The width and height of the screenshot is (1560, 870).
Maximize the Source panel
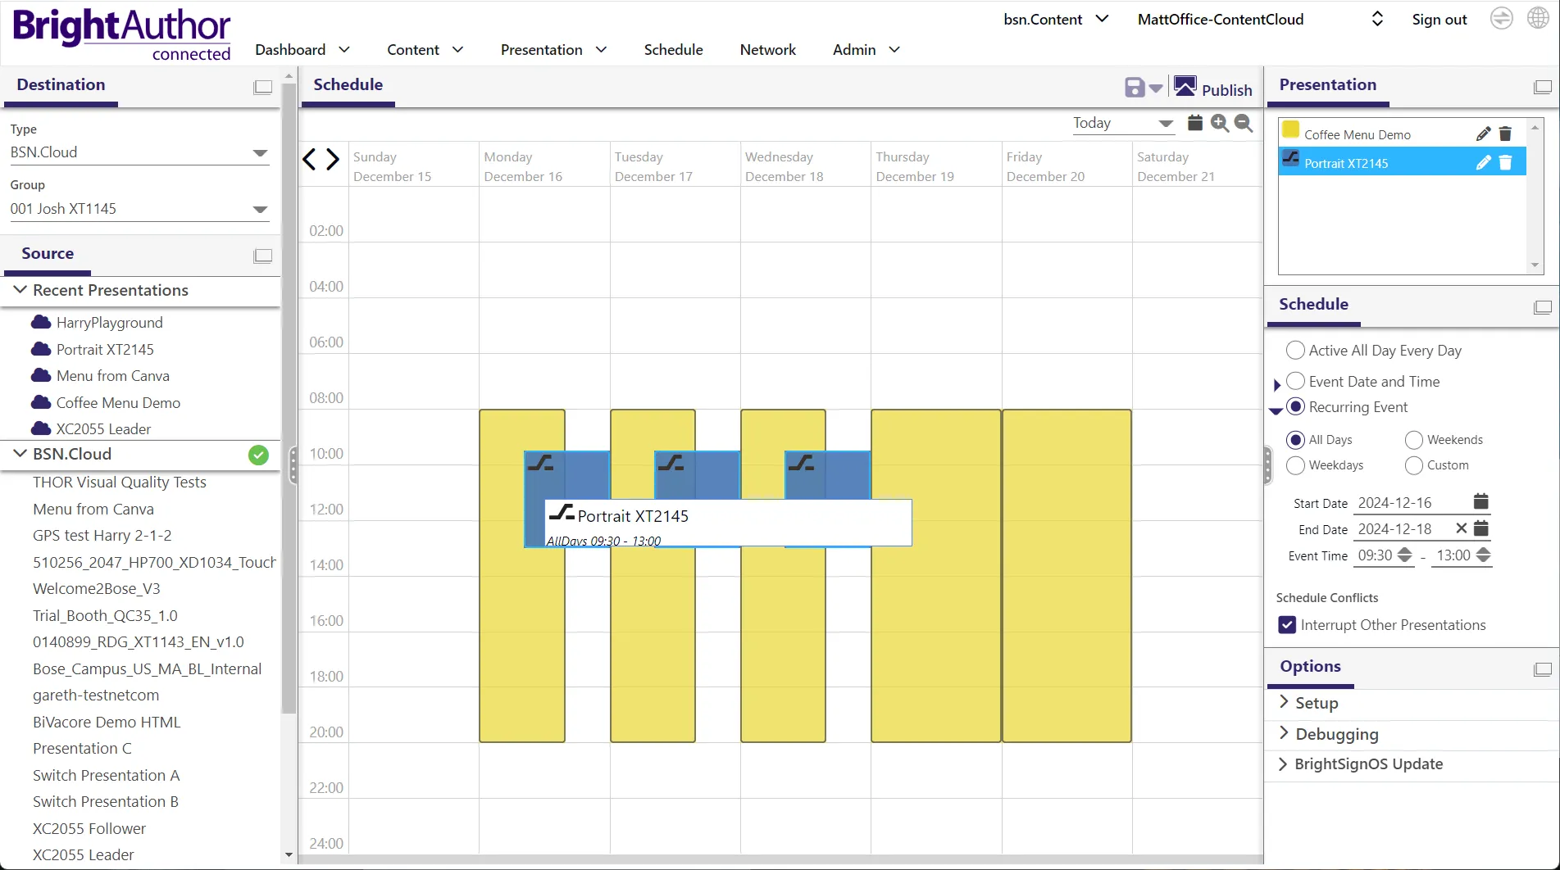pyautogui.click(x=263, y=256)
